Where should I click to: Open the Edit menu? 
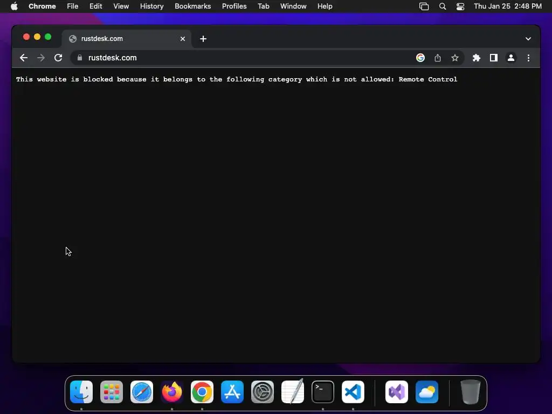pyautogui.click(x=96, y=6)
